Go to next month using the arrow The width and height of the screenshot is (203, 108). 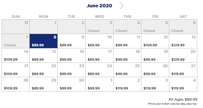121,6
